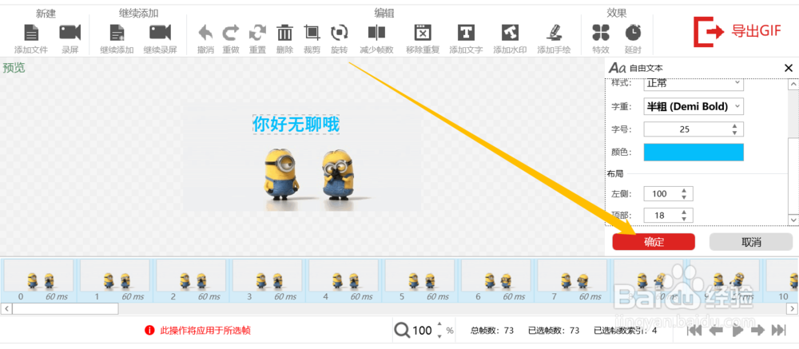
Task: Click the 继续添加 file icon
Action: click(117, 33)
